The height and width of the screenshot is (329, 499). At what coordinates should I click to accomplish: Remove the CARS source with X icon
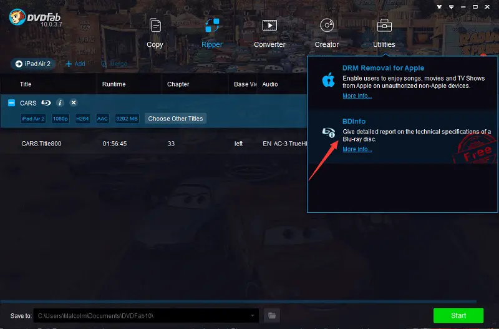pyautogui.click(x=73, y=103)
